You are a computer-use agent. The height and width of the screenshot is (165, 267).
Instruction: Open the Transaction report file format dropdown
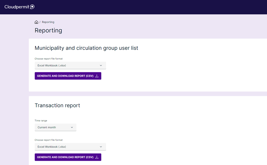70,147
